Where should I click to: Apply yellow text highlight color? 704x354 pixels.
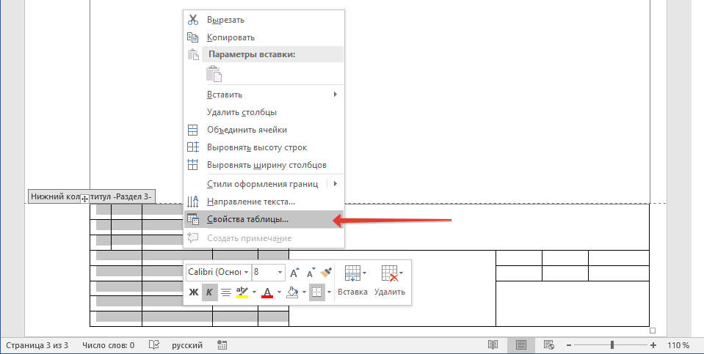[x=242, y=292]
